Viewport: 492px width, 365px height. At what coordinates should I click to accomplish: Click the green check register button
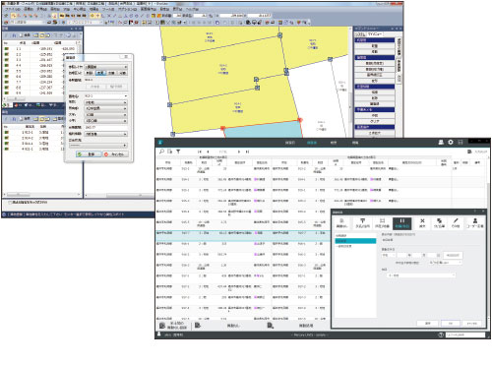point(89,154)
